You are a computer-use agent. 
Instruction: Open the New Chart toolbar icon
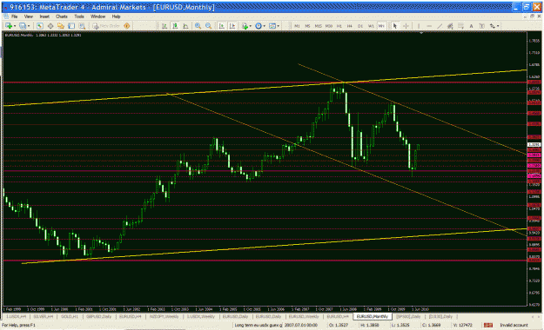point(8,26)
